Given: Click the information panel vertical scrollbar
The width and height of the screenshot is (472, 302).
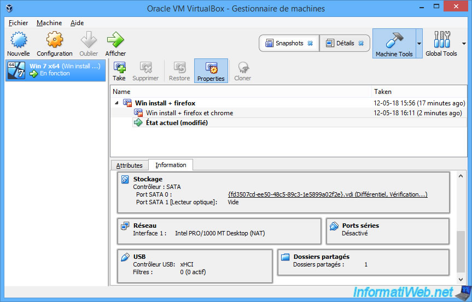Looking at the screenshot, I should (x=461, y=251).
